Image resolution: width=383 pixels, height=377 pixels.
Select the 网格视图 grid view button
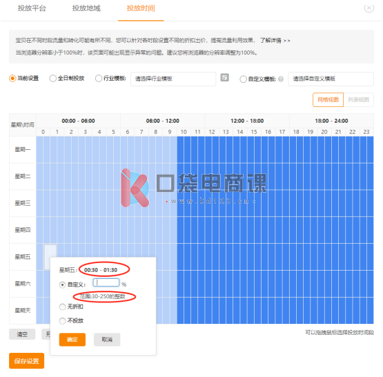click(x=328, y=99)
